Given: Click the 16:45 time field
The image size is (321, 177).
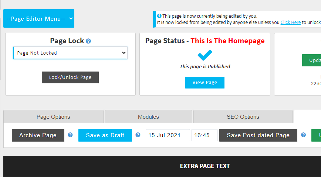Looking at the screenshot, I should pyautogui.click(x=204, y=135).
